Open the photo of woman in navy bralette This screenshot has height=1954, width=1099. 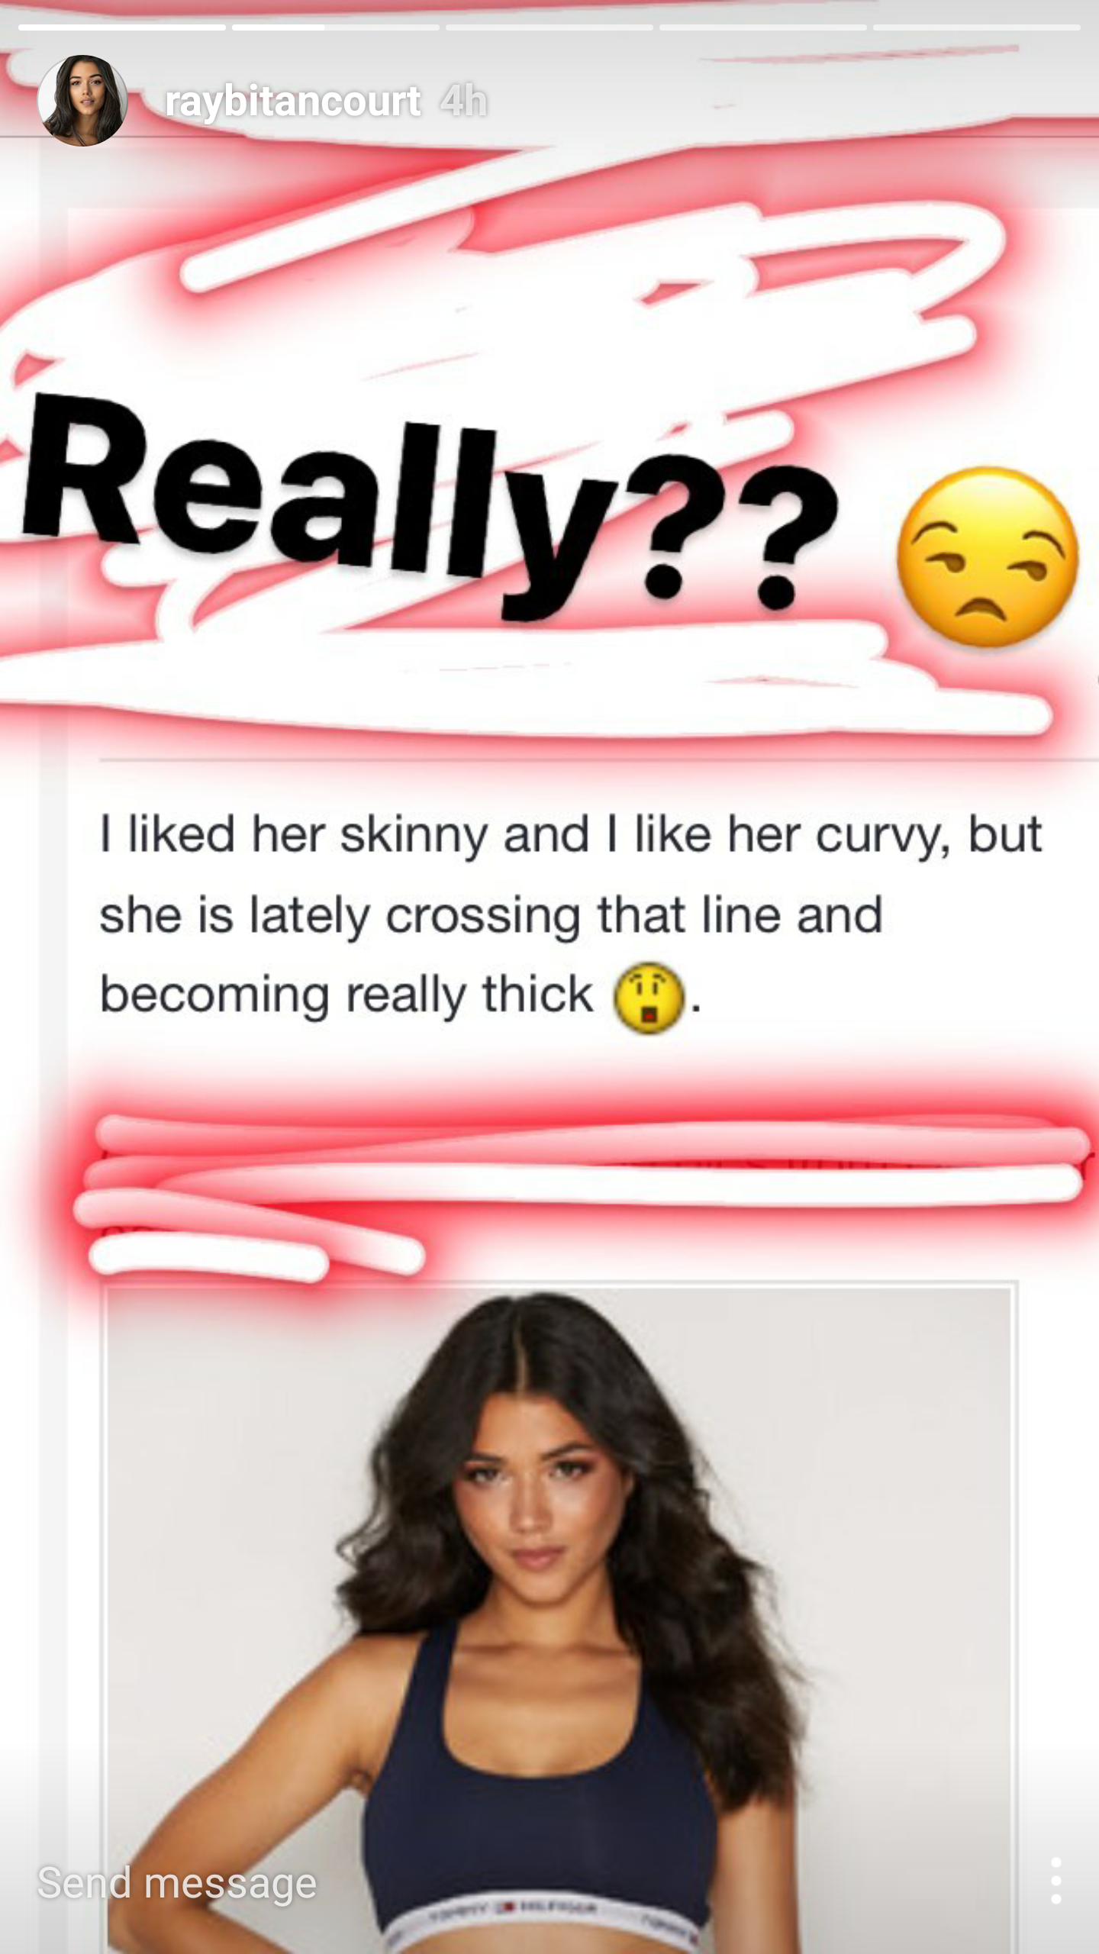pyautogui.click(x=559, y=1618)
